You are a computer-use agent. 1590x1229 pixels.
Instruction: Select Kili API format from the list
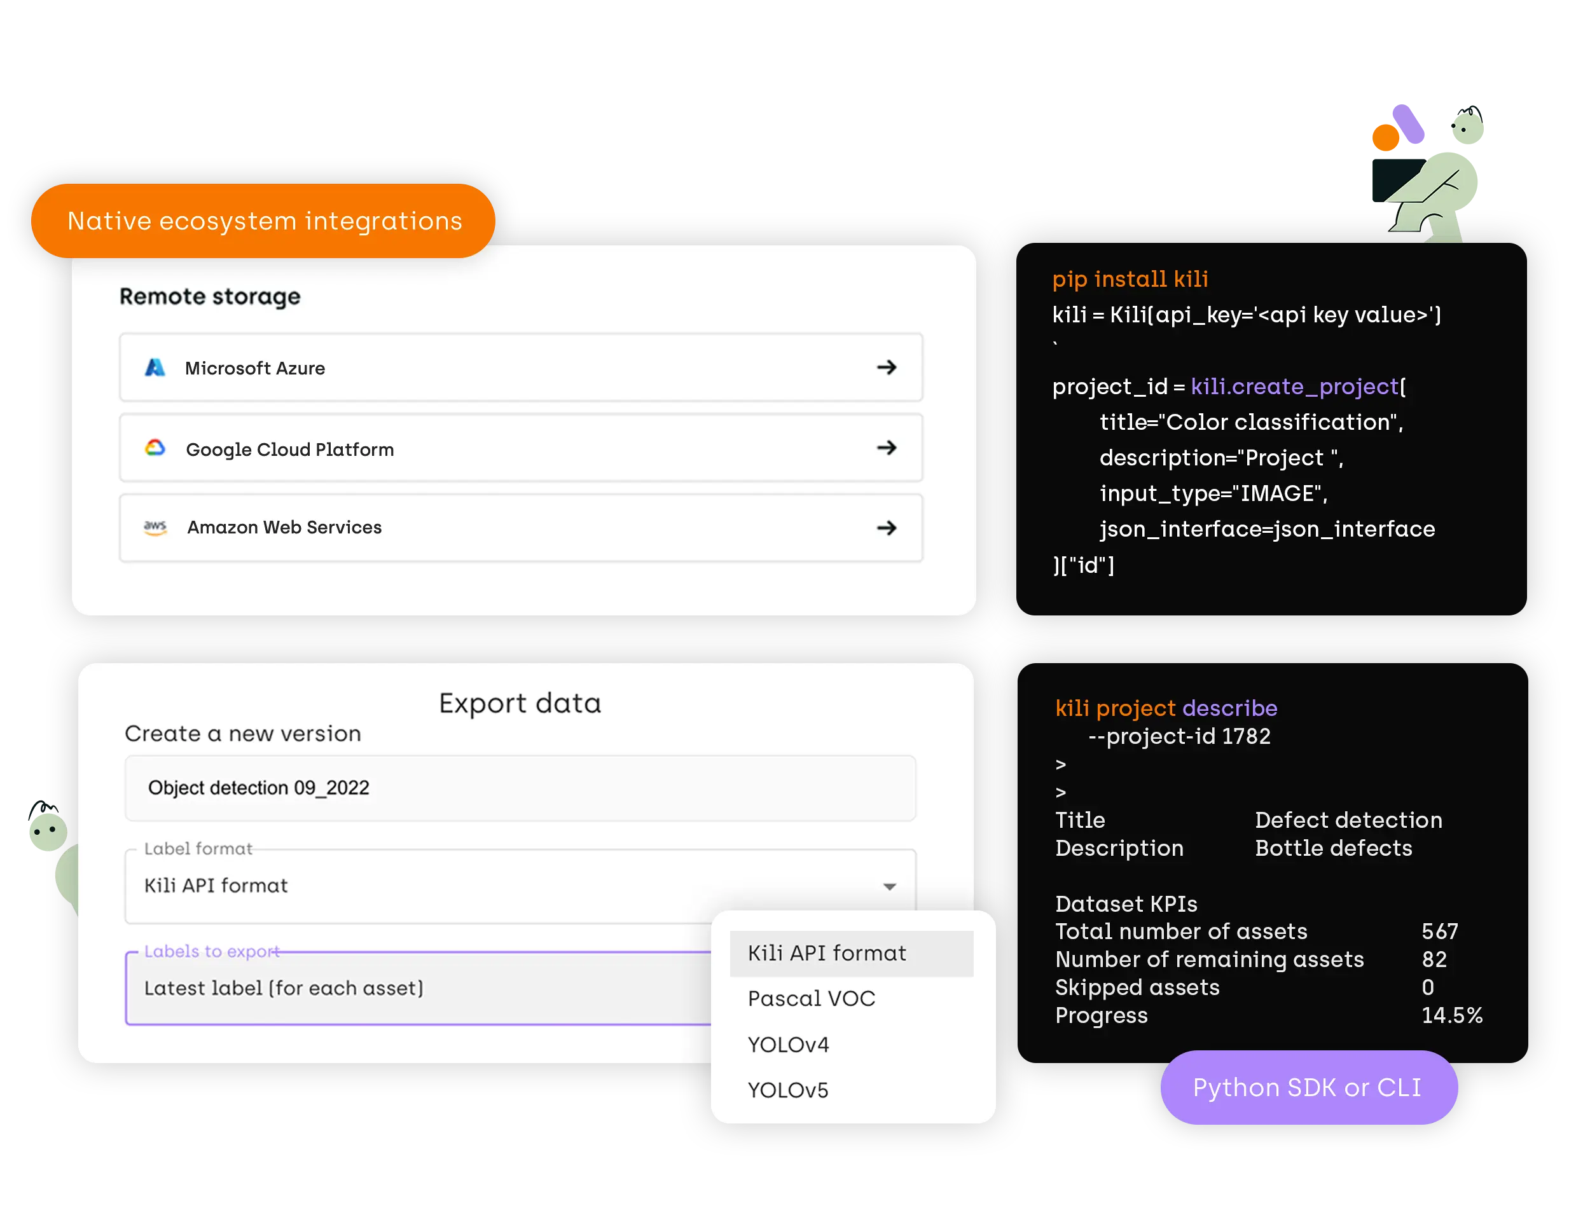pos(827,953)
